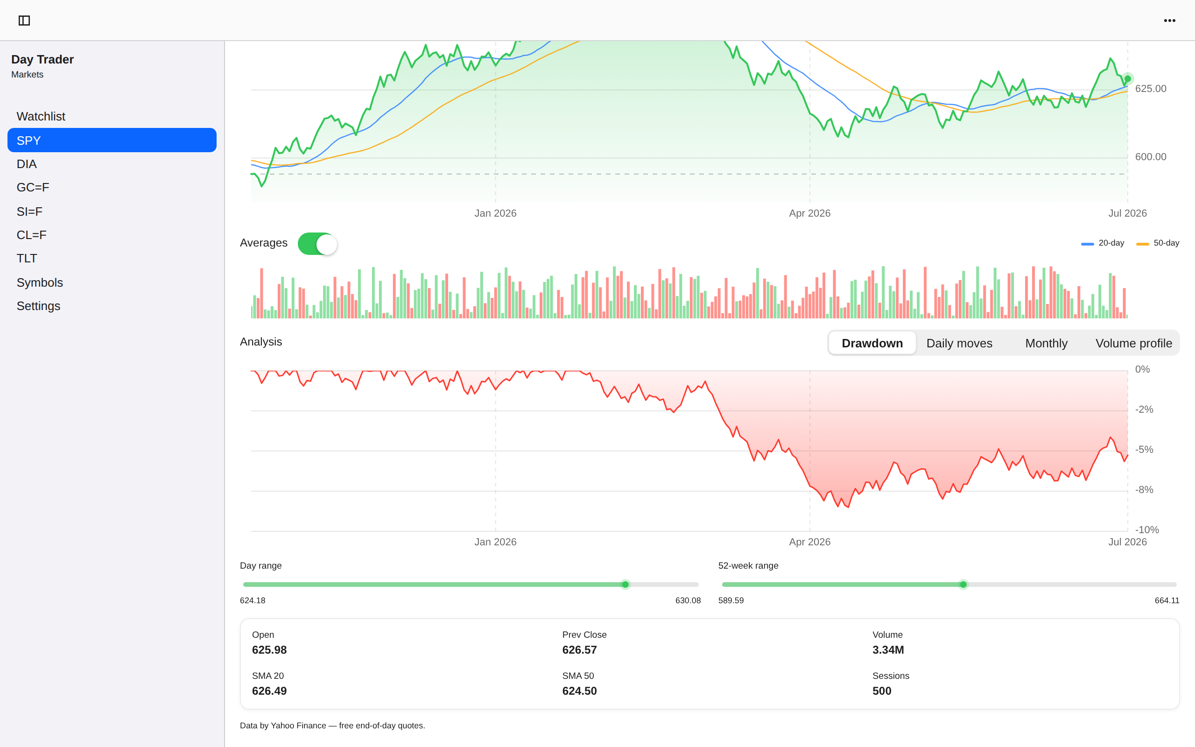Click the Day range slider marker
The height and width of the screenshot is (747, 1195).
tap(625, 585)
